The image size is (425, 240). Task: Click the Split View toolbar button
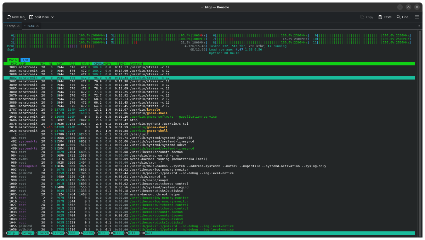[39, 17]
